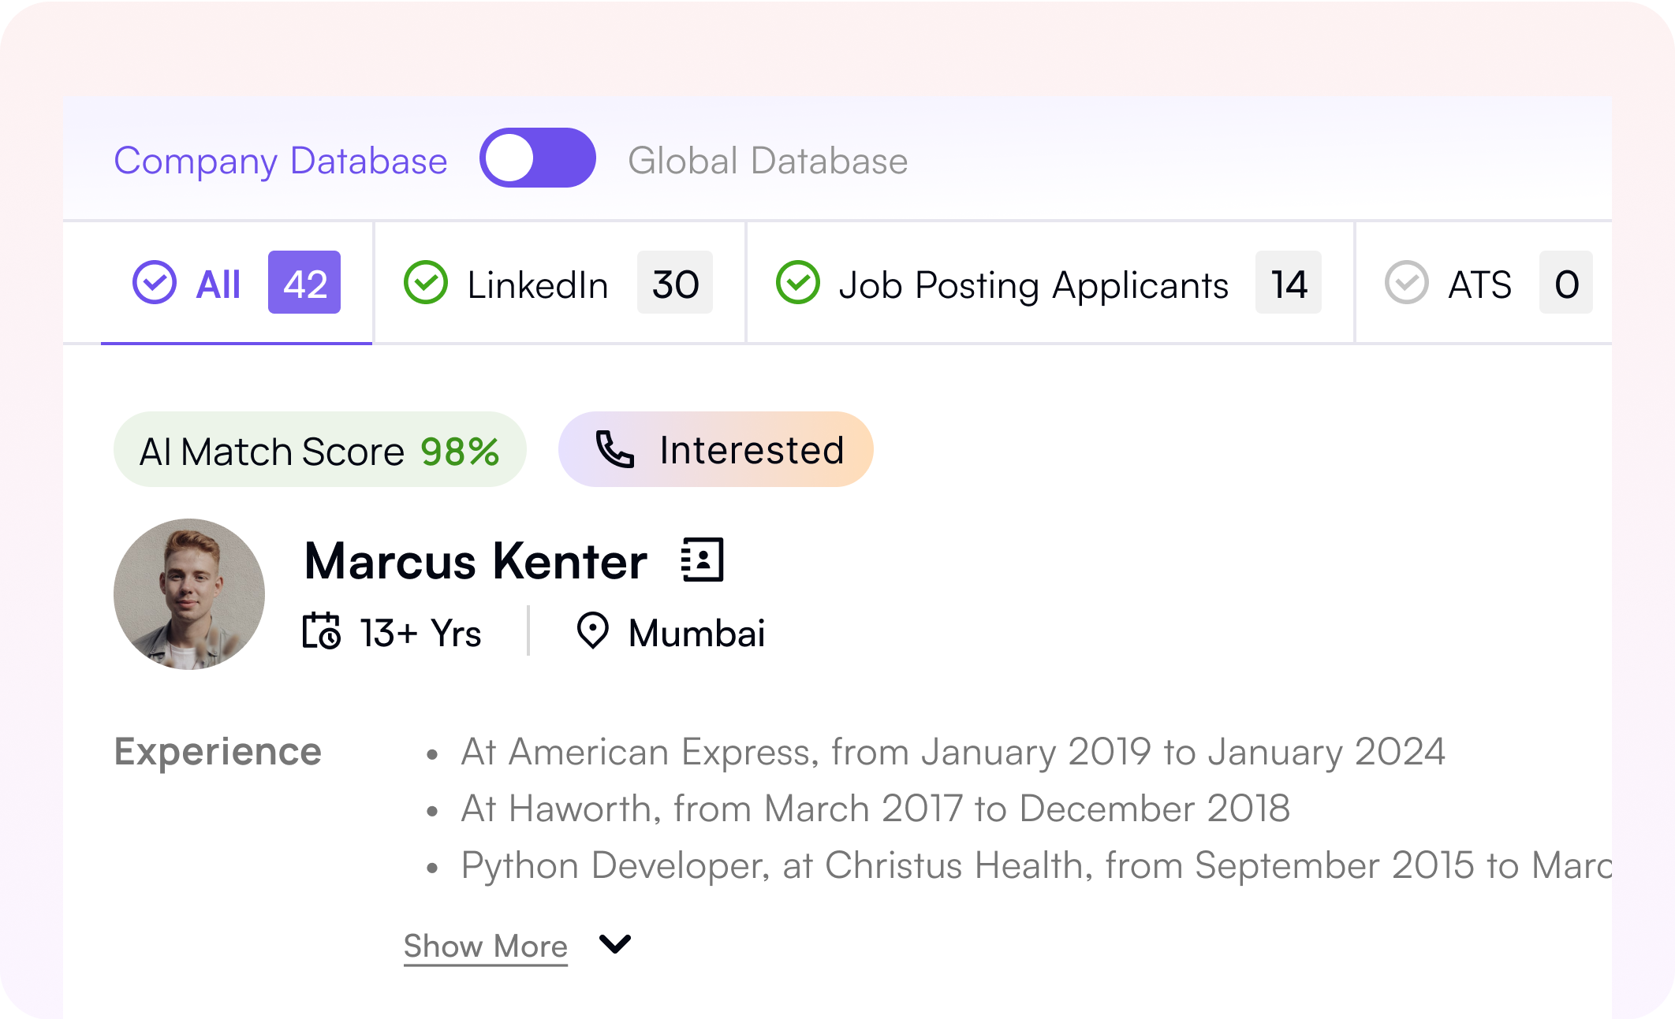Viewport: 1675px width, 1019px height.
Task: Open the ATS tab
Action: tap(1479, 285)
